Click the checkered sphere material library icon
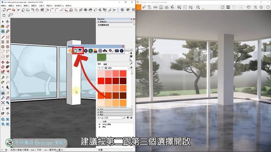 (100, 51)
